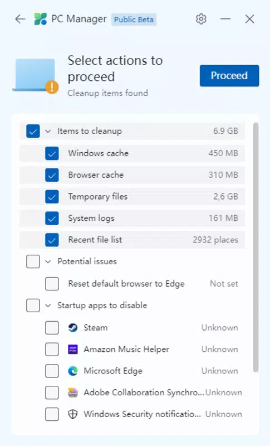Screen dimensions: 270x446
Task: Click the Amazon Music Helper icon
Action: (x=73, y=350)
